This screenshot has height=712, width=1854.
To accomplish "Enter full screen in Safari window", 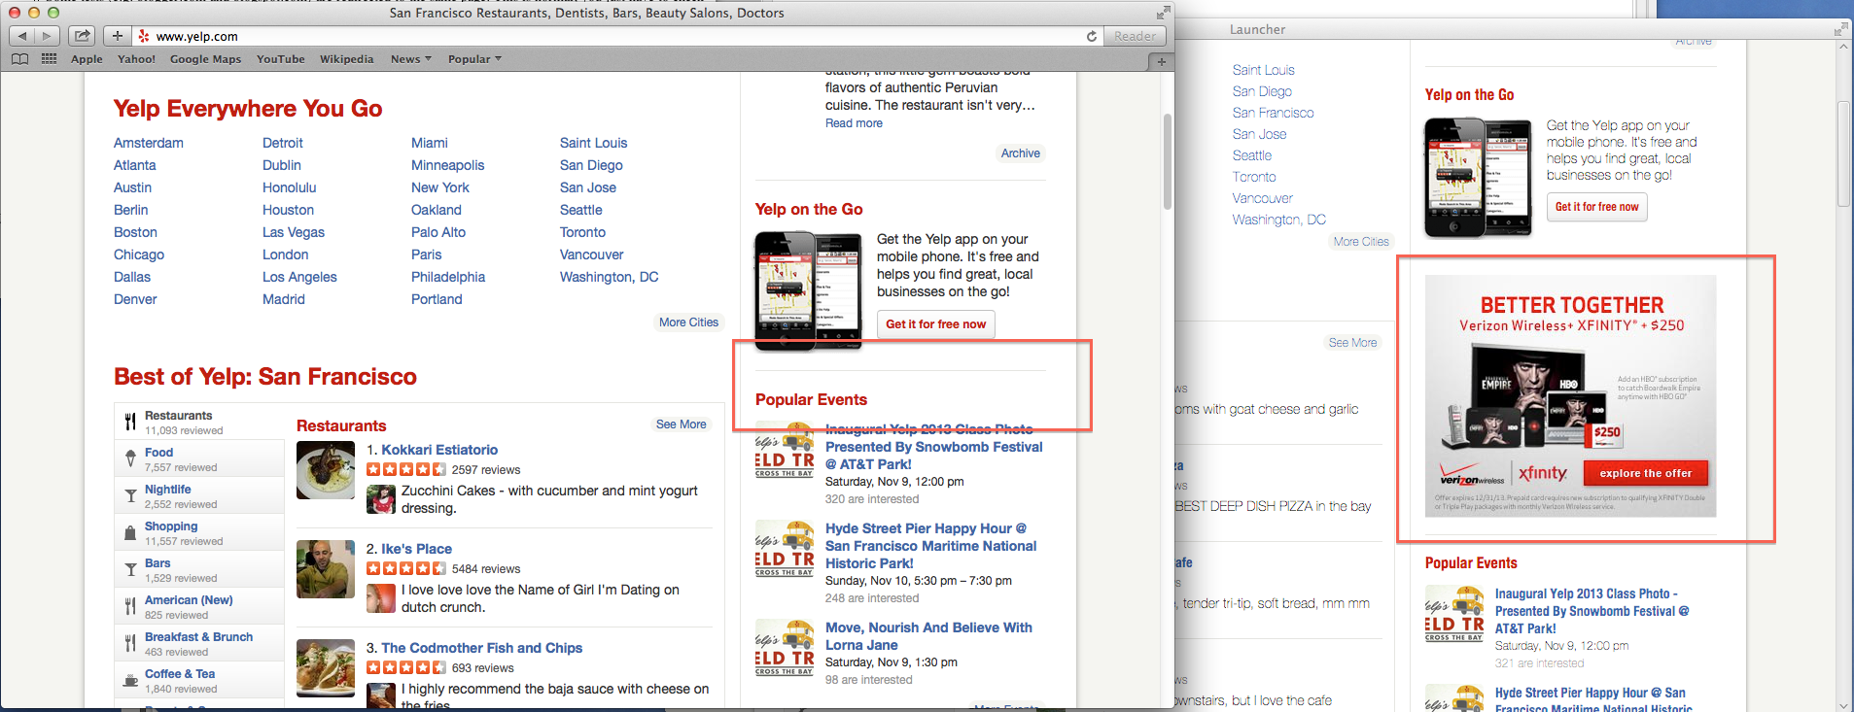I will tap(1162, 13).
